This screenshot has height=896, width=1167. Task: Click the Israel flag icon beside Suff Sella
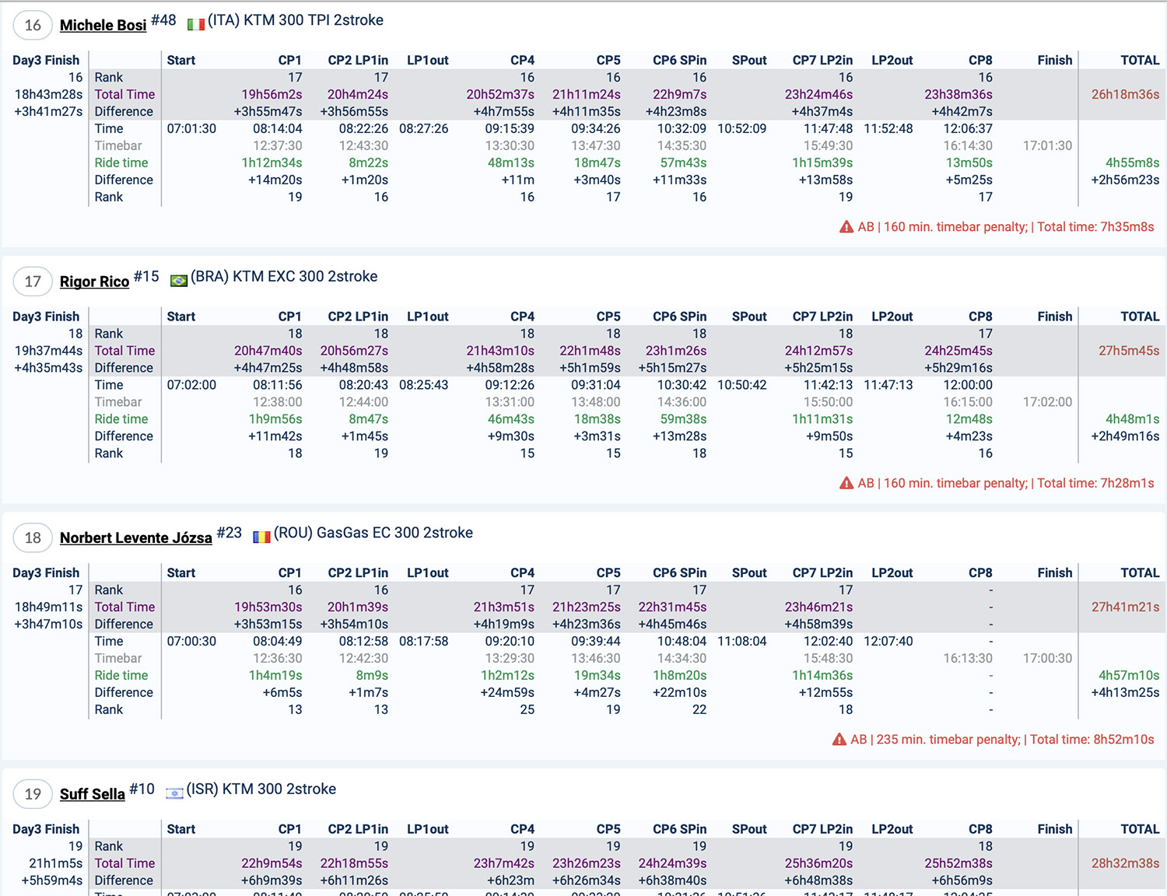[x=174, y=793]
